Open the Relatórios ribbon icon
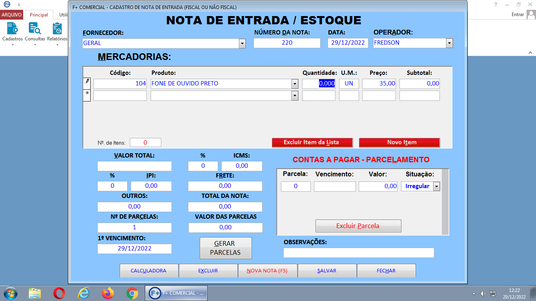Screen dimensions: 536x301 point(57,34)
